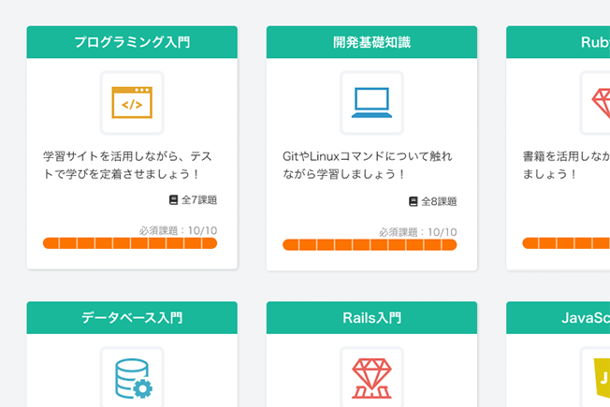Click the 全7課題 label
The height and width of the screenshot is (407, 610).
[x=199, y=200]
